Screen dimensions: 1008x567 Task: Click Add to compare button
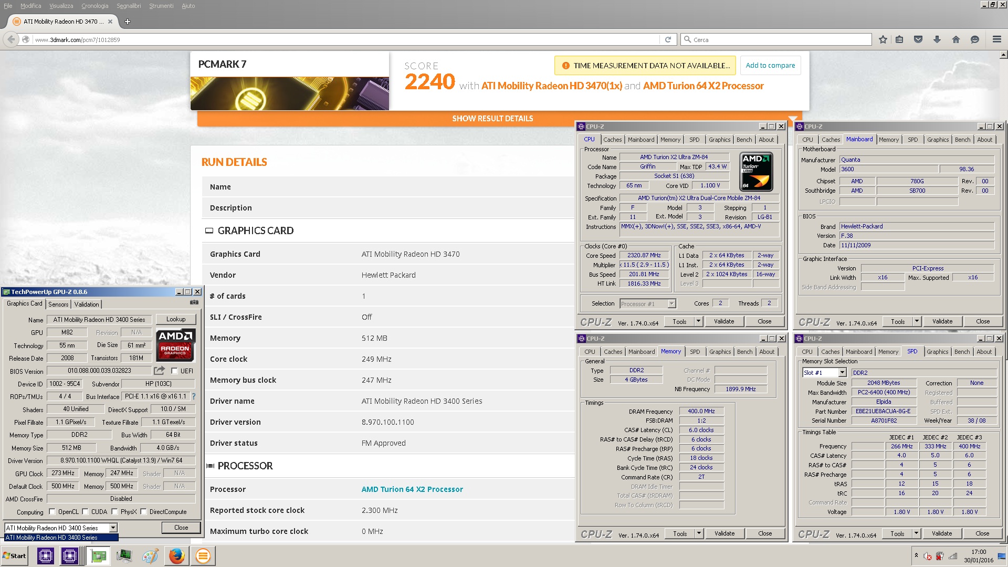point(770,66)
